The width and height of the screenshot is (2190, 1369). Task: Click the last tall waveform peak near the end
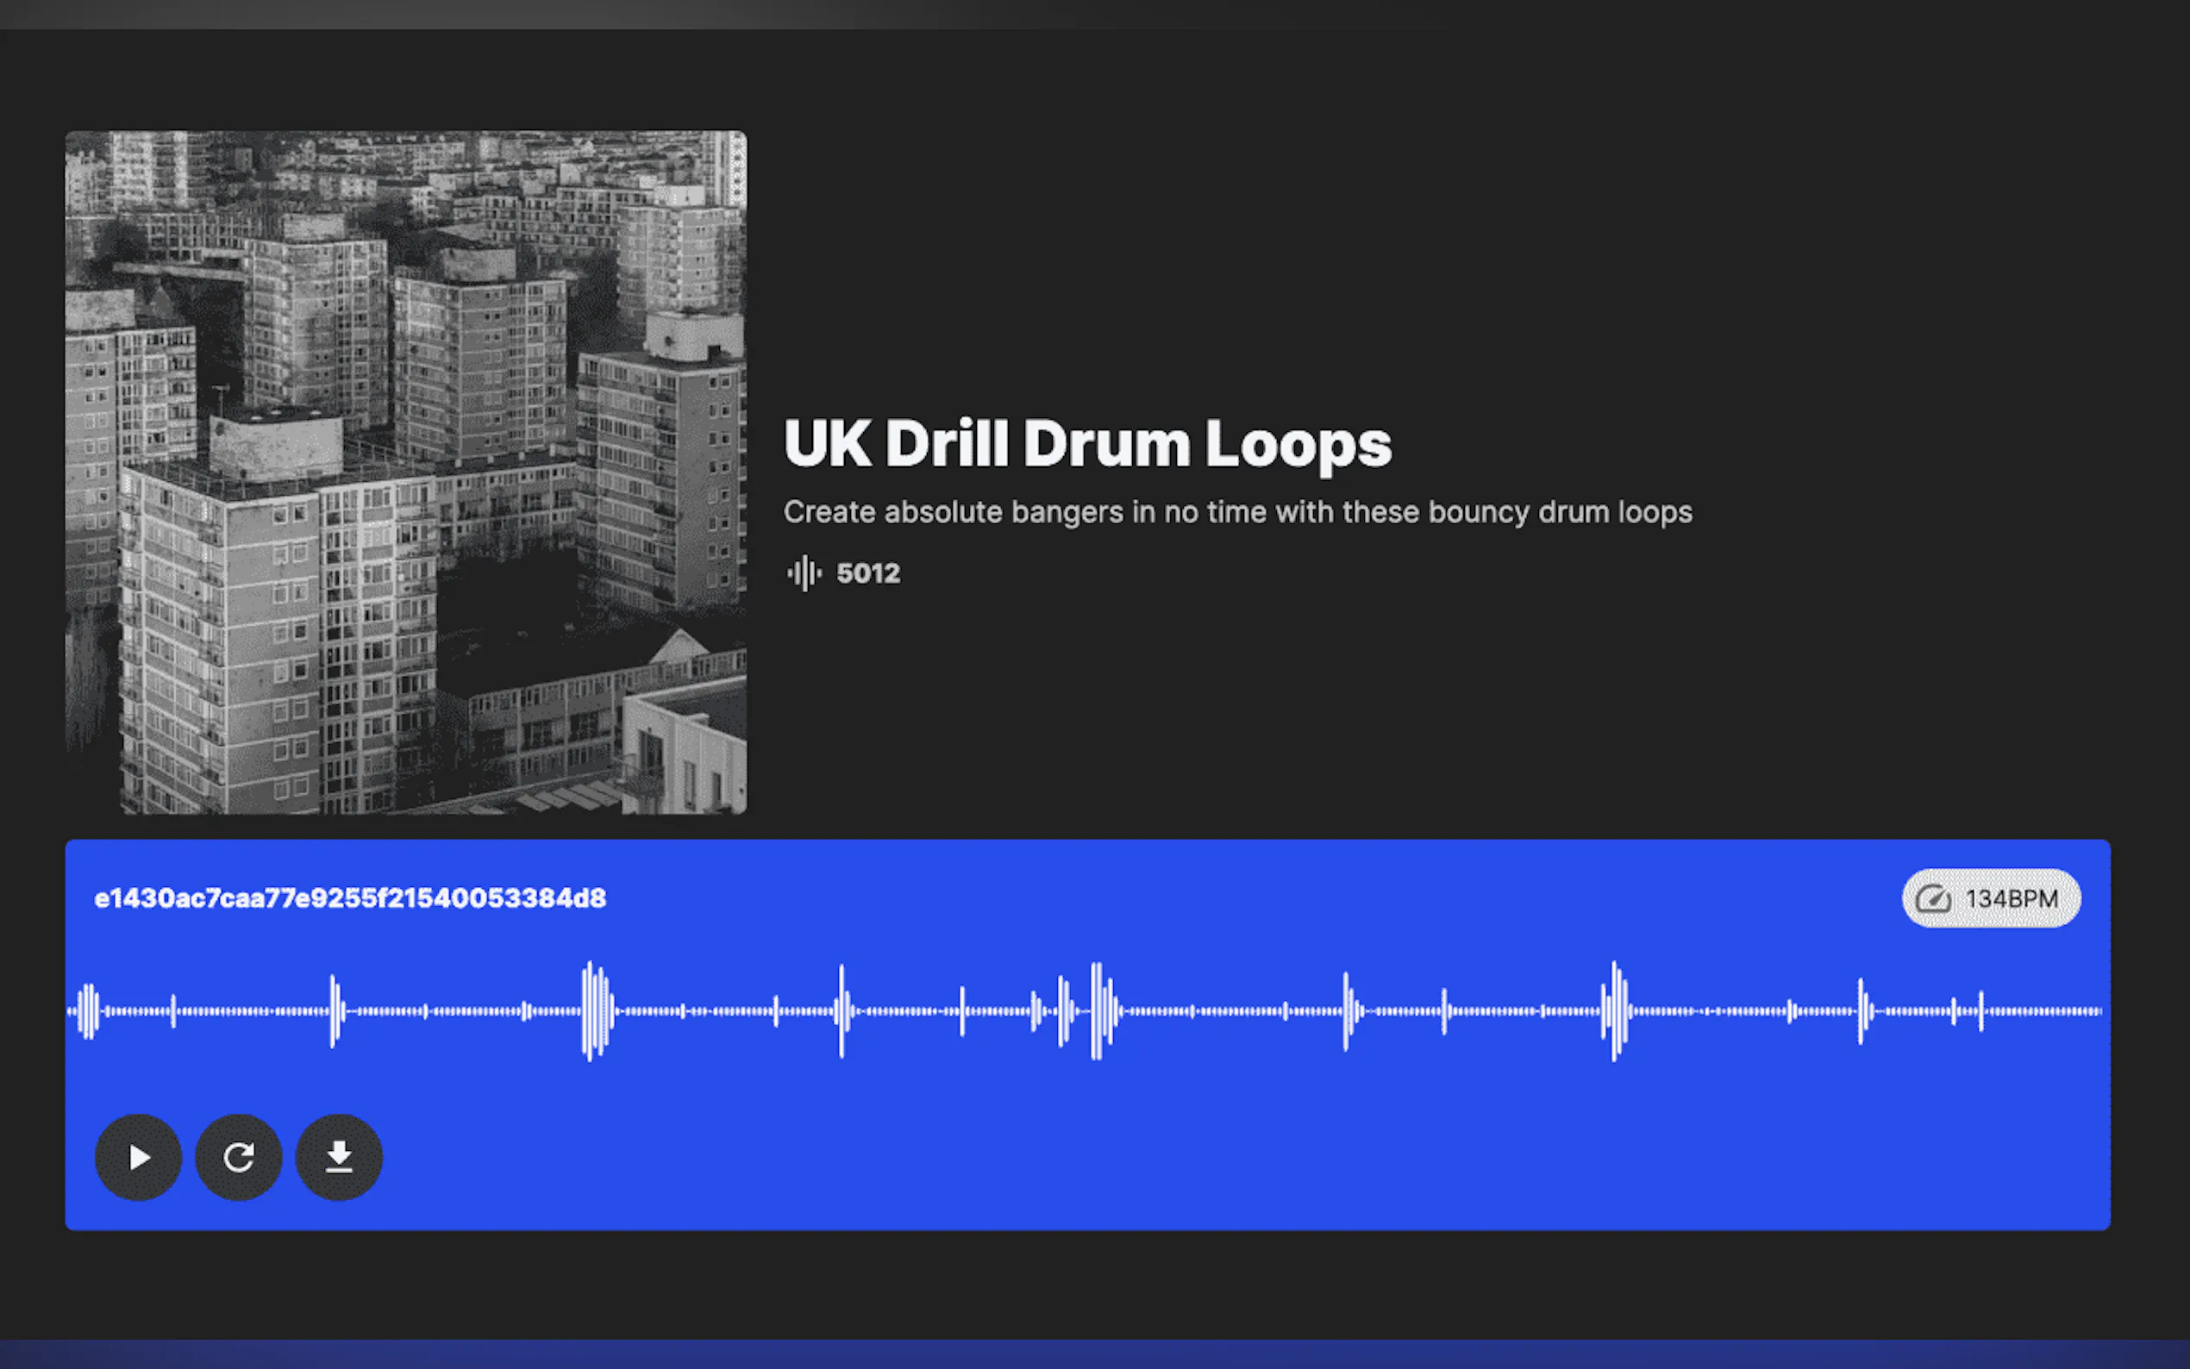click(1861, 1011)
